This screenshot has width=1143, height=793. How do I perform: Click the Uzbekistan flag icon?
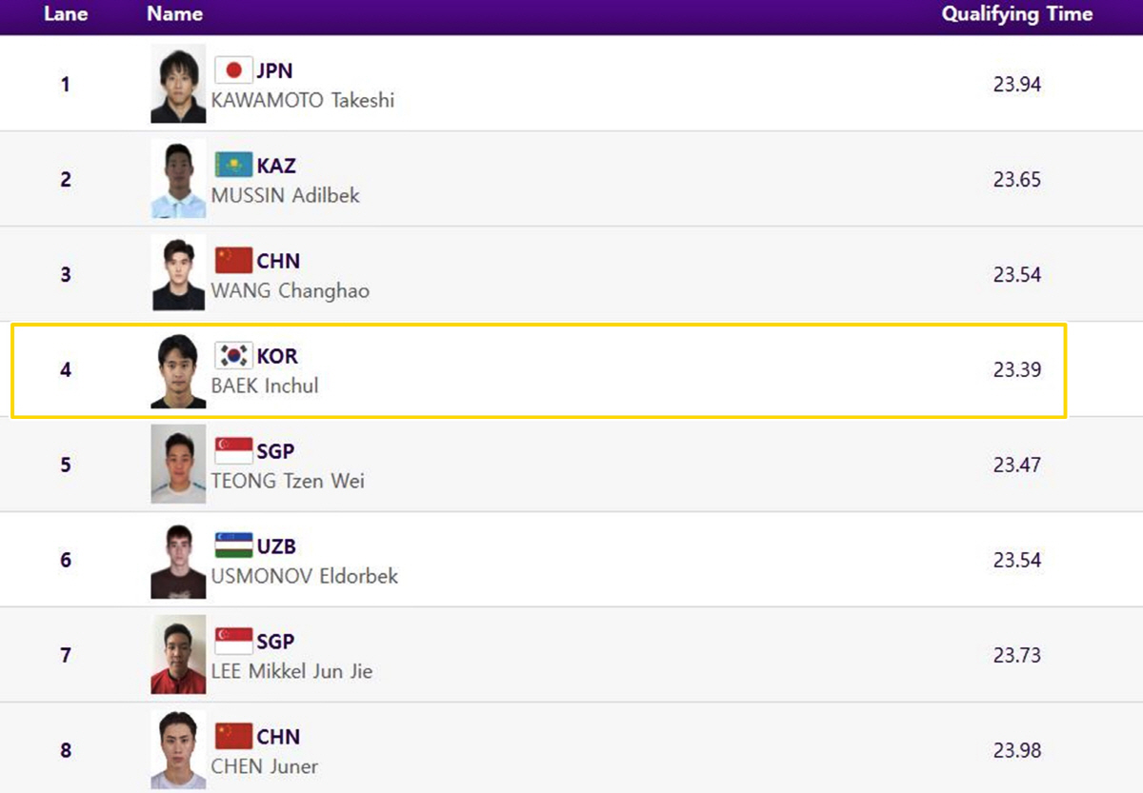point(233,546)
